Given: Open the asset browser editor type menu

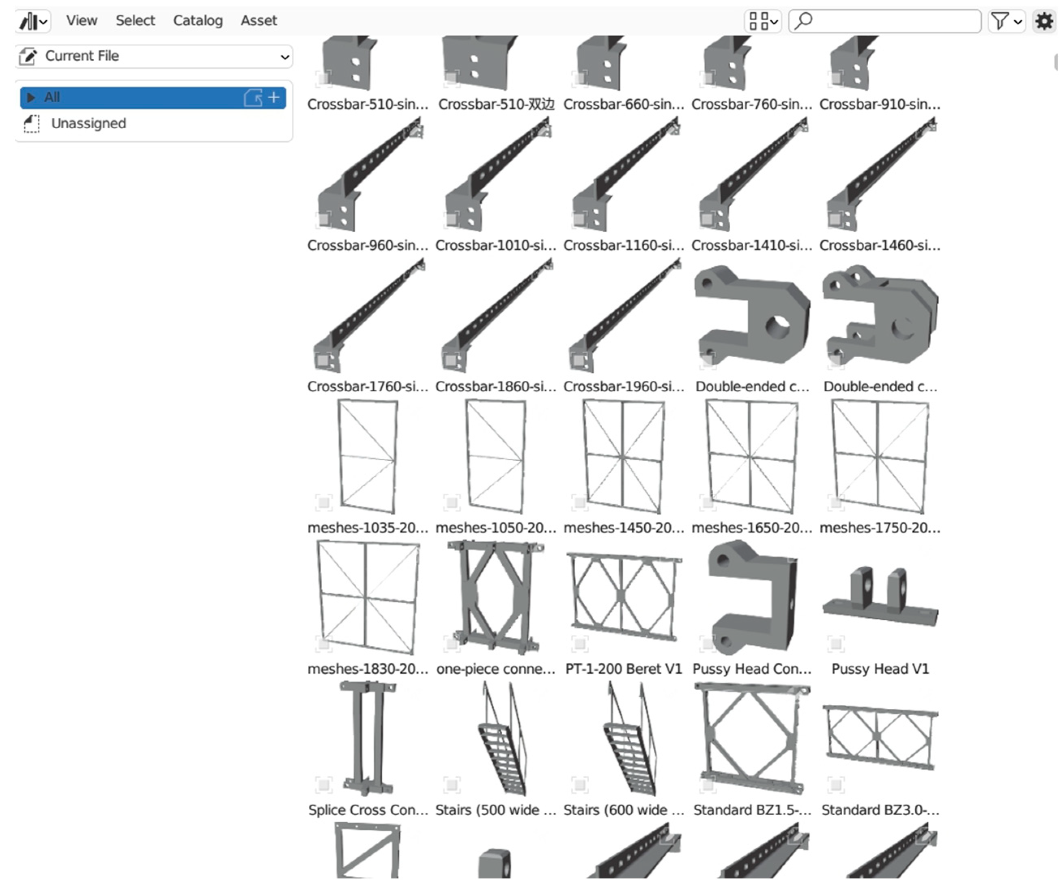Looking at the screenshot, I should pos(33,21).
